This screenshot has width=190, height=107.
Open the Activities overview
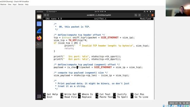(x=40, y=12)
